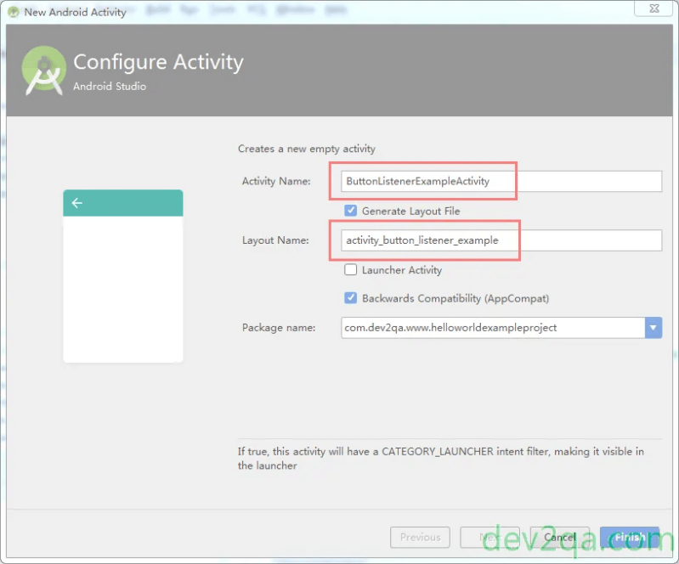The height and width of the screenshot is (564, 679).
Task: Click the 'Package name:' label
Action: coord(279,328)
